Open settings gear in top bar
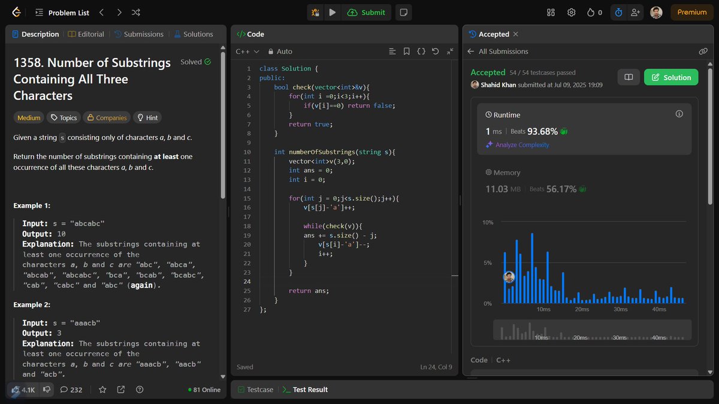 572,12
